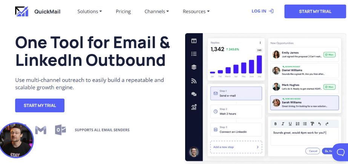Screen dimensions: 348x164
Task: Click START MY TRIAL in header
Action: coord(315,11)
